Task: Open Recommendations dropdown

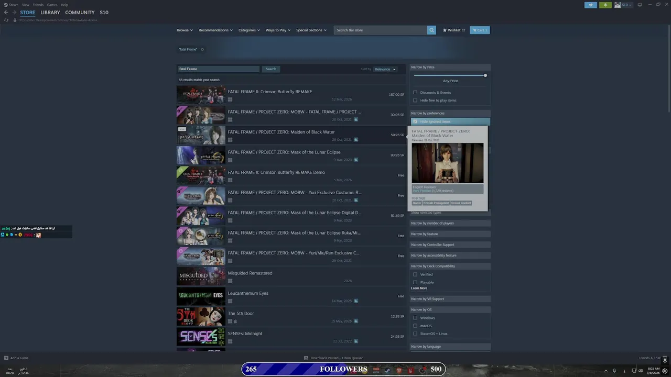Action: (215, 30)
